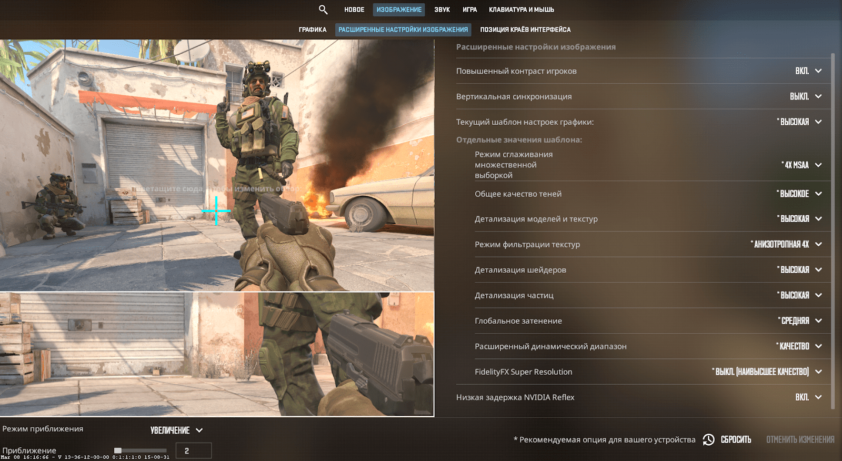Switch to the Новое tab
Viewport: 842px width, 461px height.
point(354,9)
